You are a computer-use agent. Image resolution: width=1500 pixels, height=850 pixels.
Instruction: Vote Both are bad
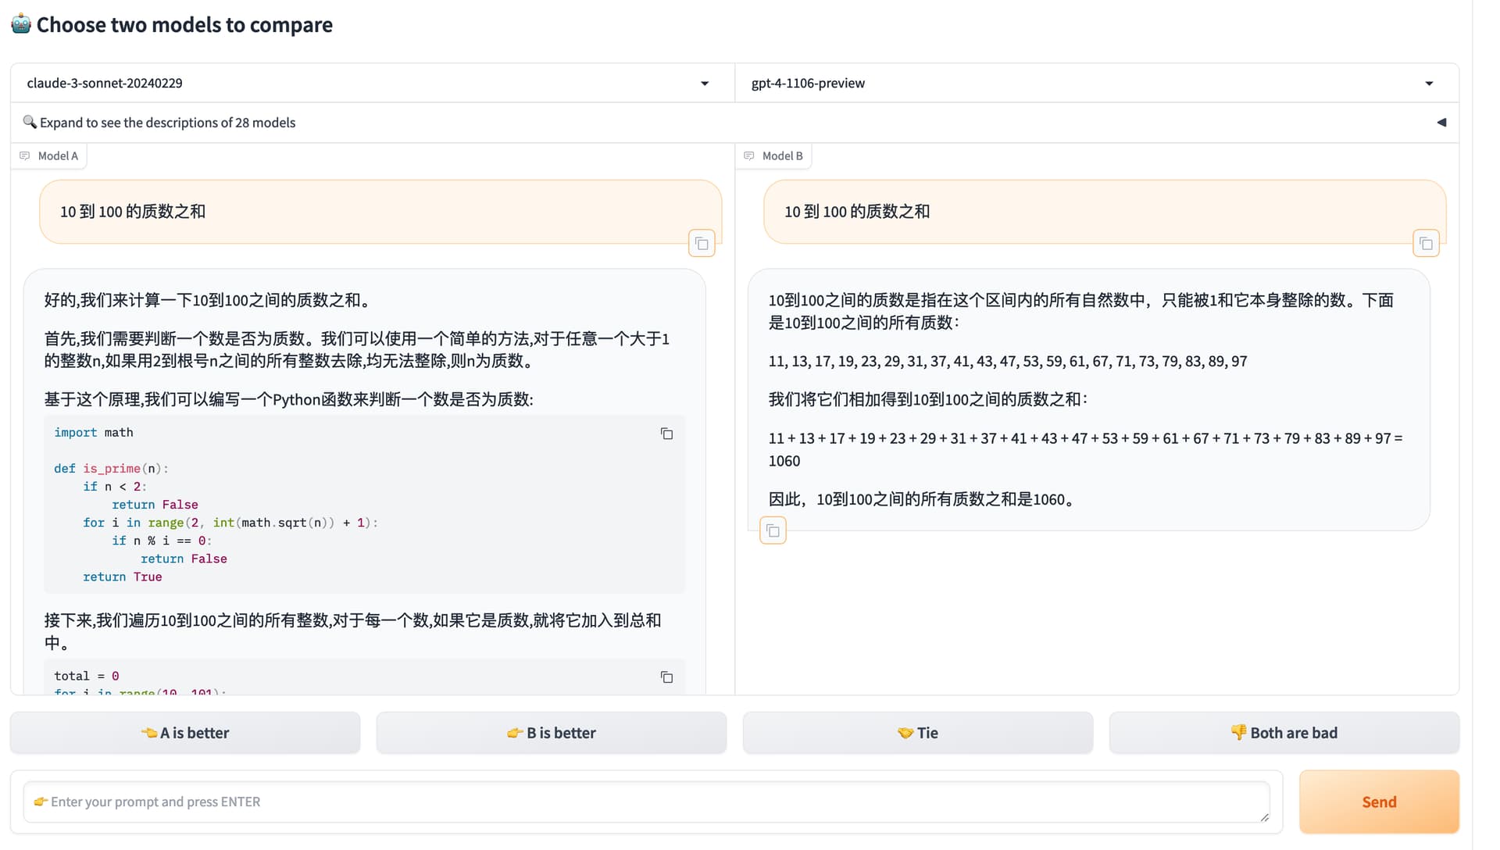(x=1284, y=733)
